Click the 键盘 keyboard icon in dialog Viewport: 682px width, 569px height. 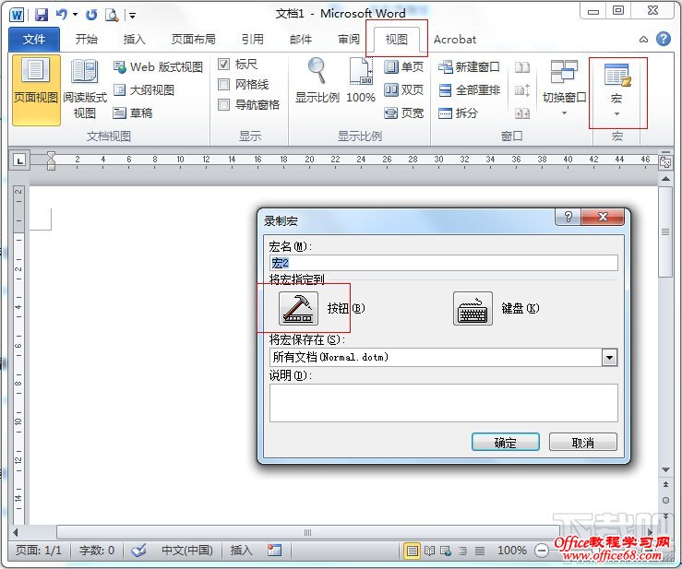pos(473,309)
